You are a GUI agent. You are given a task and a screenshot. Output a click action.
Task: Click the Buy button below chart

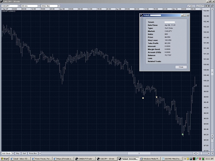click(x=18, y=153)
